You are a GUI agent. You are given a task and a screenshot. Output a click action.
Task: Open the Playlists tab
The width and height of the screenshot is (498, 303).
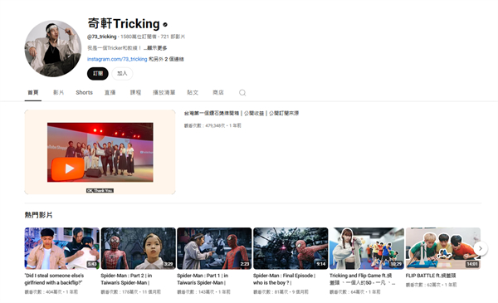tap(164, 92)
